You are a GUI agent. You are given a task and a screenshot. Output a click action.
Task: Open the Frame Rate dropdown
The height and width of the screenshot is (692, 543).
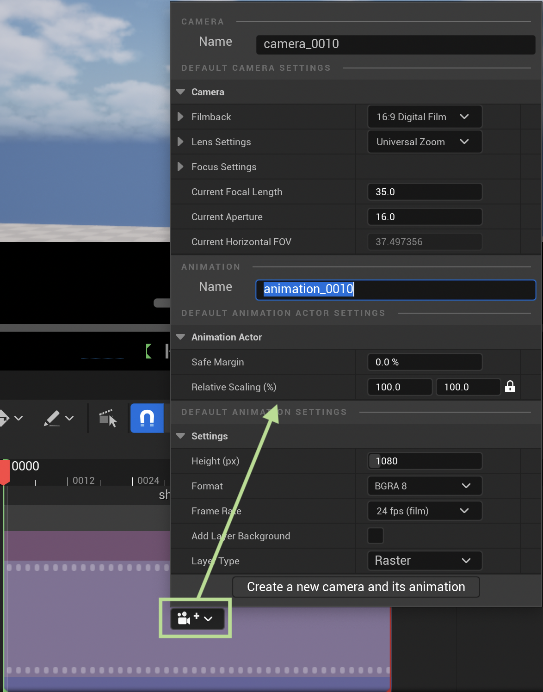[x=424, y=511]
